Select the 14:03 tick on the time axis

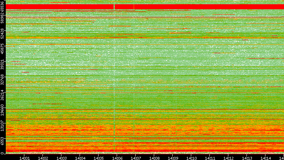[61, 157]
